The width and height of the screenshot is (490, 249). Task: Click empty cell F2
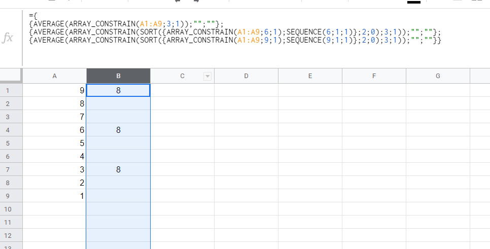click(374, 103)
